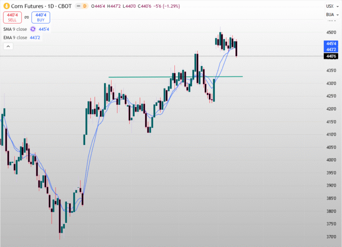Image resolution: width=342 pixels, height=247 pixels.
Task: Select the SMA 9 close indicator label
Action: coord(15,29)
